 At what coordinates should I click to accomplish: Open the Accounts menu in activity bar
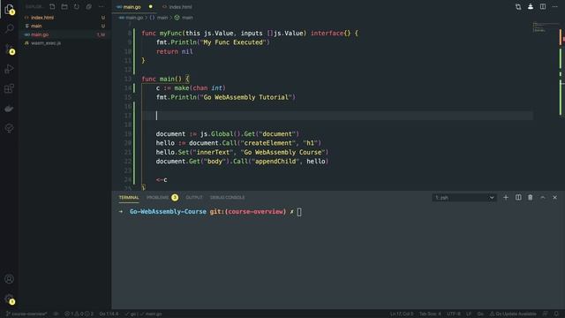[x=9, y=279]
